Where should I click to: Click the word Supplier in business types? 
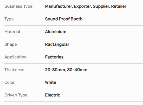point(101,6)
